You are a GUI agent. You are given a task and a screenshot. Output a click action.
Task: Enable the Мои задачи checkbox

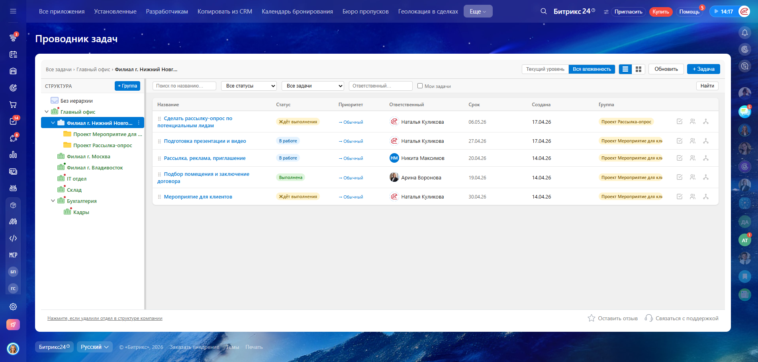[x=420, y=86]
